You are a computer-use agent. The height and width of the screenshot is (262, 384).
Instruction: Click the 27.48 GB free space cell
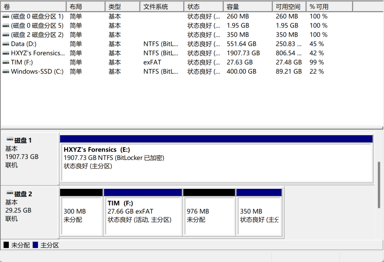click(289, 62)
